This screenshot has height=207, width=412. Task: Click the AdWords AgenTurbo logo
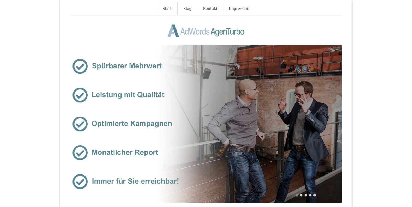pyautogui.click(x=206, y=31)
